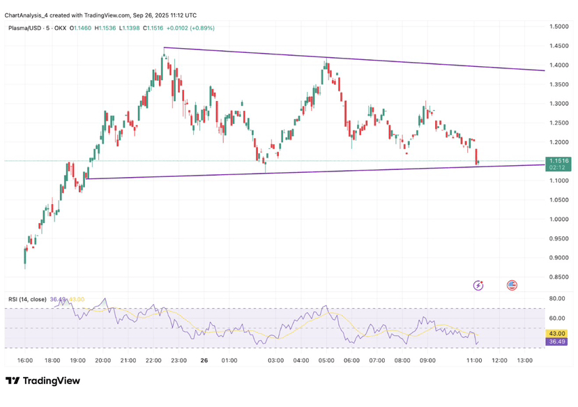Click the 1.5000 price axis label
Screen dimensions: 578x407
pos(558,26)
